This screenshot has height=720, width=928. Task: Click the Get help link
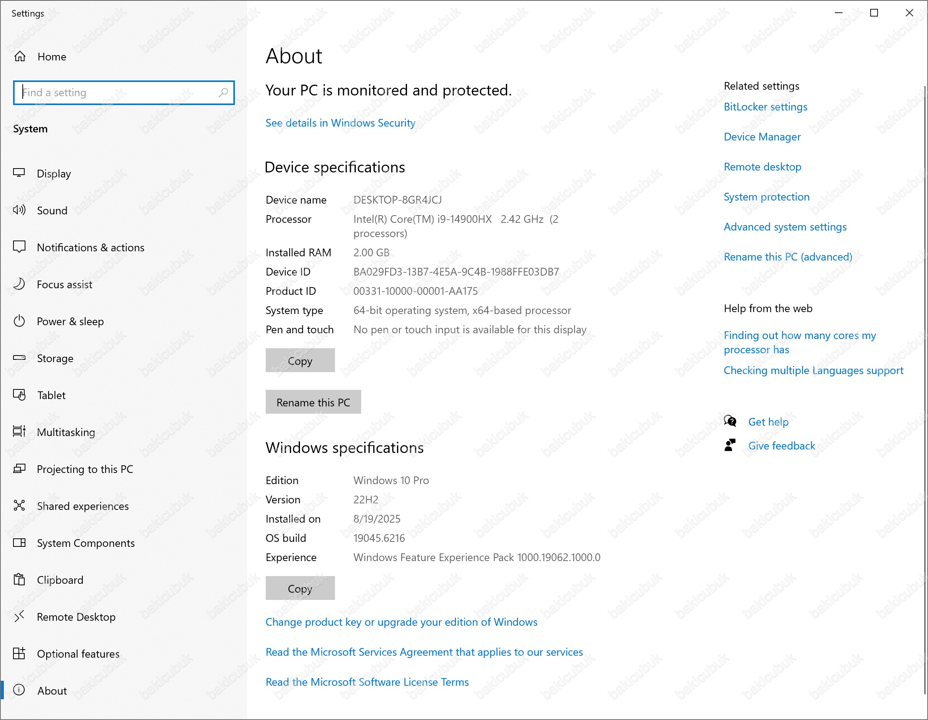[x=768, y=422]
